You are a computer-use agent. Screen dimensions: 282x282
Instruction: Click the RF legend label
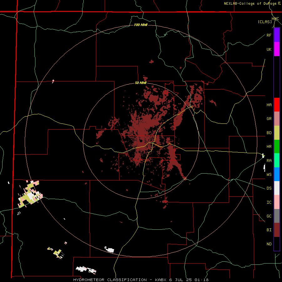[269, 35]
